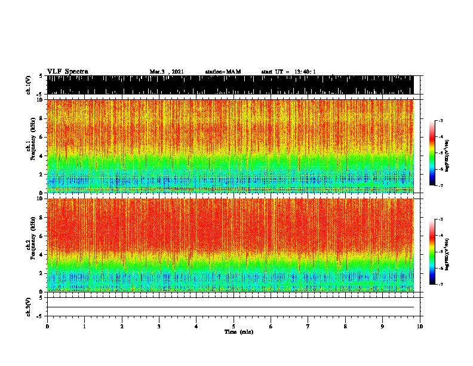Click the ch.2 colorbar log(PSD) label
This screenshot has height=366, width=473.
click(447, 254)
